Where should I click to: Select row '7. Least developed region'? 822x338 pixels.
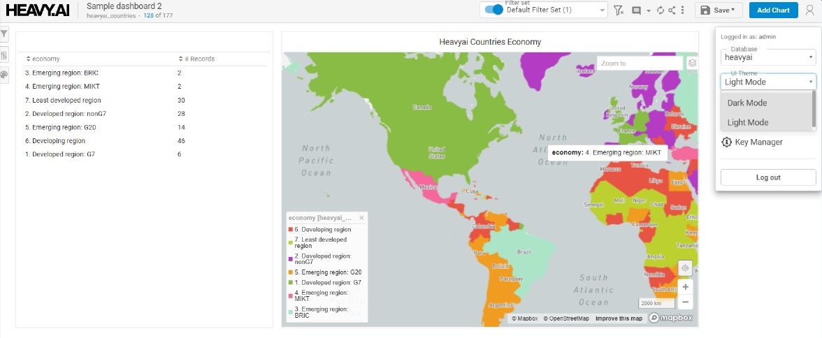145,100
